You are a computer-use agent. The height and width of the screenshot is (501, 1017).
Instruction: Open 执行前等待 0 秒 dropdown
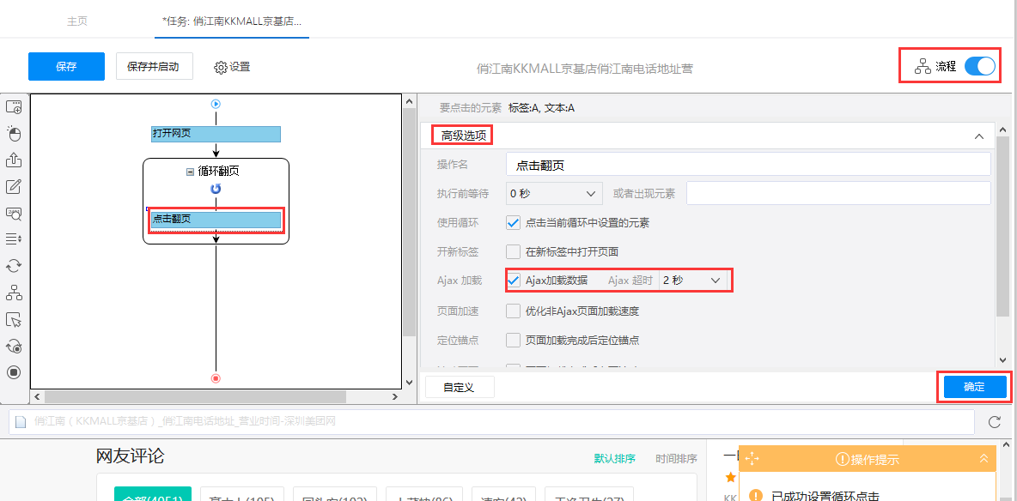(554, 193)
